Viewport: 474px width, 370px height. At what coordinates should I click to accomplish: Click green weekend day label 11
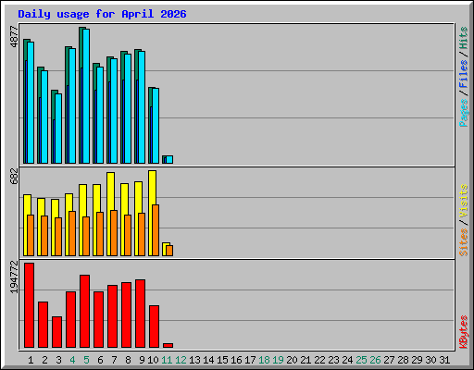pyautogui.click(x=167, y=360)
